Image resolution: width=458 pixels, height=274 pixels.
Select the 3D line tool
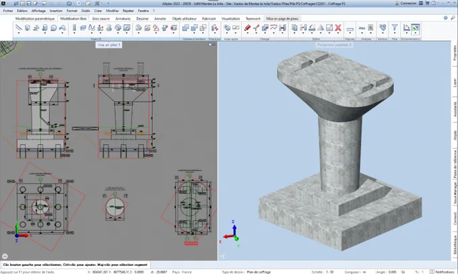coord(19,28)
